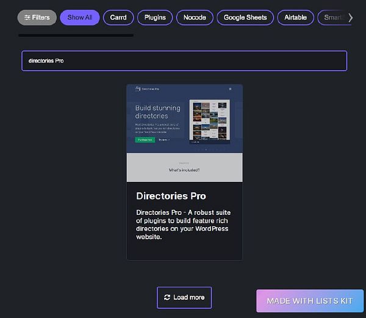Open the Directories Pro website thumbnail
Image resolution: width=366 pixels, height=318 pixels.
[184, 133]
